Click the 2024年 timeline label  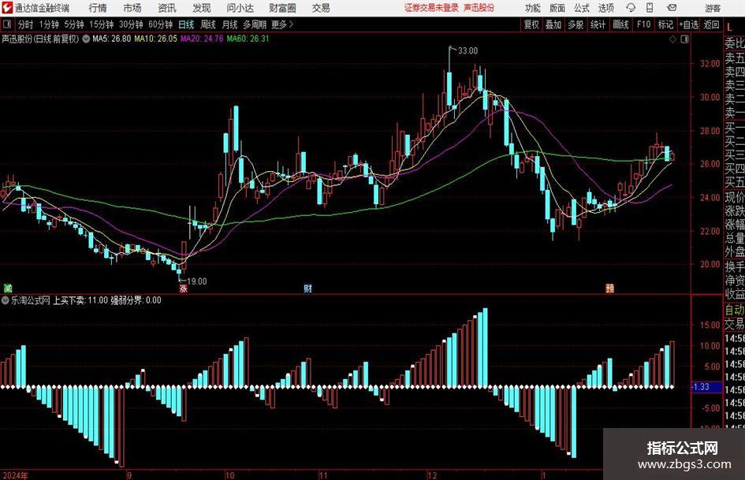[15, 475]
